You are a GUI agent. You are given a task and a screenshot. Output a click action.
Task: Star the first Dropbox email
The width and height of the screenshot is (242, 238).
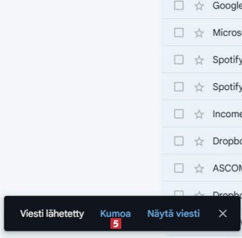(199, 141)
